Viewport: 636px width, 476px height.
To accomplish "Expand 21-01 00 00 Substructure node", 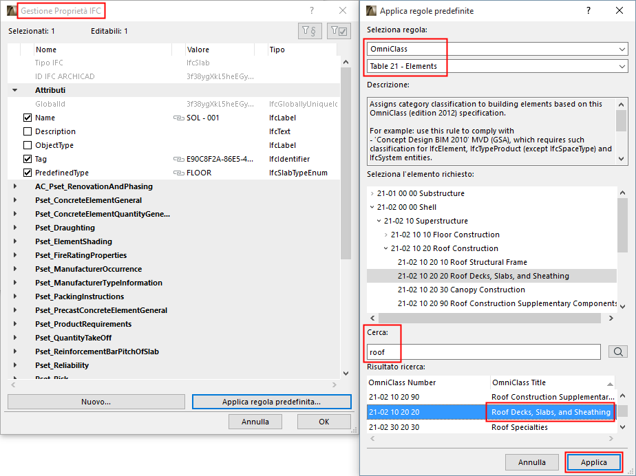I will pyautogui.click(x=372, y=193).
